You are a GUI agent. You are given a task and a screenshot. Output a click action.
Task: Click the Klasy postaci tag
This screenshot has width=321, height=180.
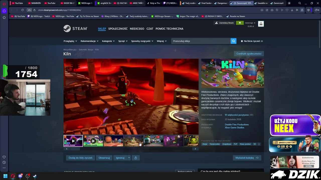[x=245, y=144]
